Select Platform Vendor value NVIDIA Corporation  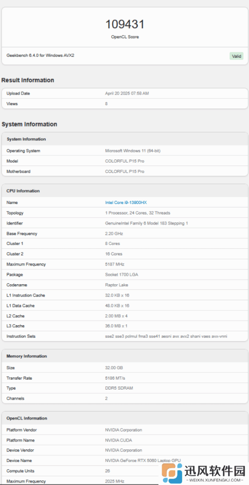(x=124, y=430)
